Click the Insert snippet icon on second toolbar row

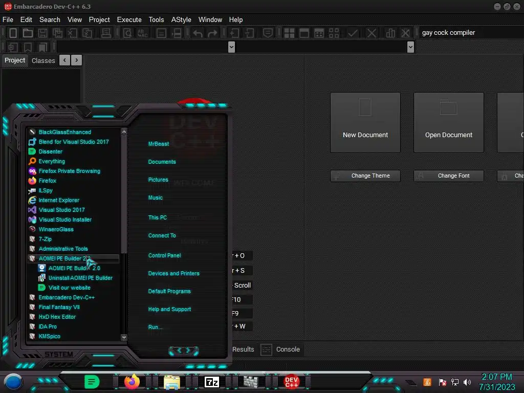[x=13, y=47]
